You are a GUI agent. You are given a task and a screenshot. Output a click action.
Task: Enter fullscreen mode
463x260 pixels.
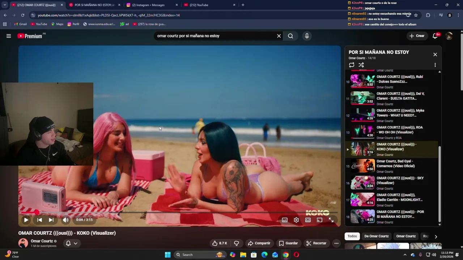(331, 220)
